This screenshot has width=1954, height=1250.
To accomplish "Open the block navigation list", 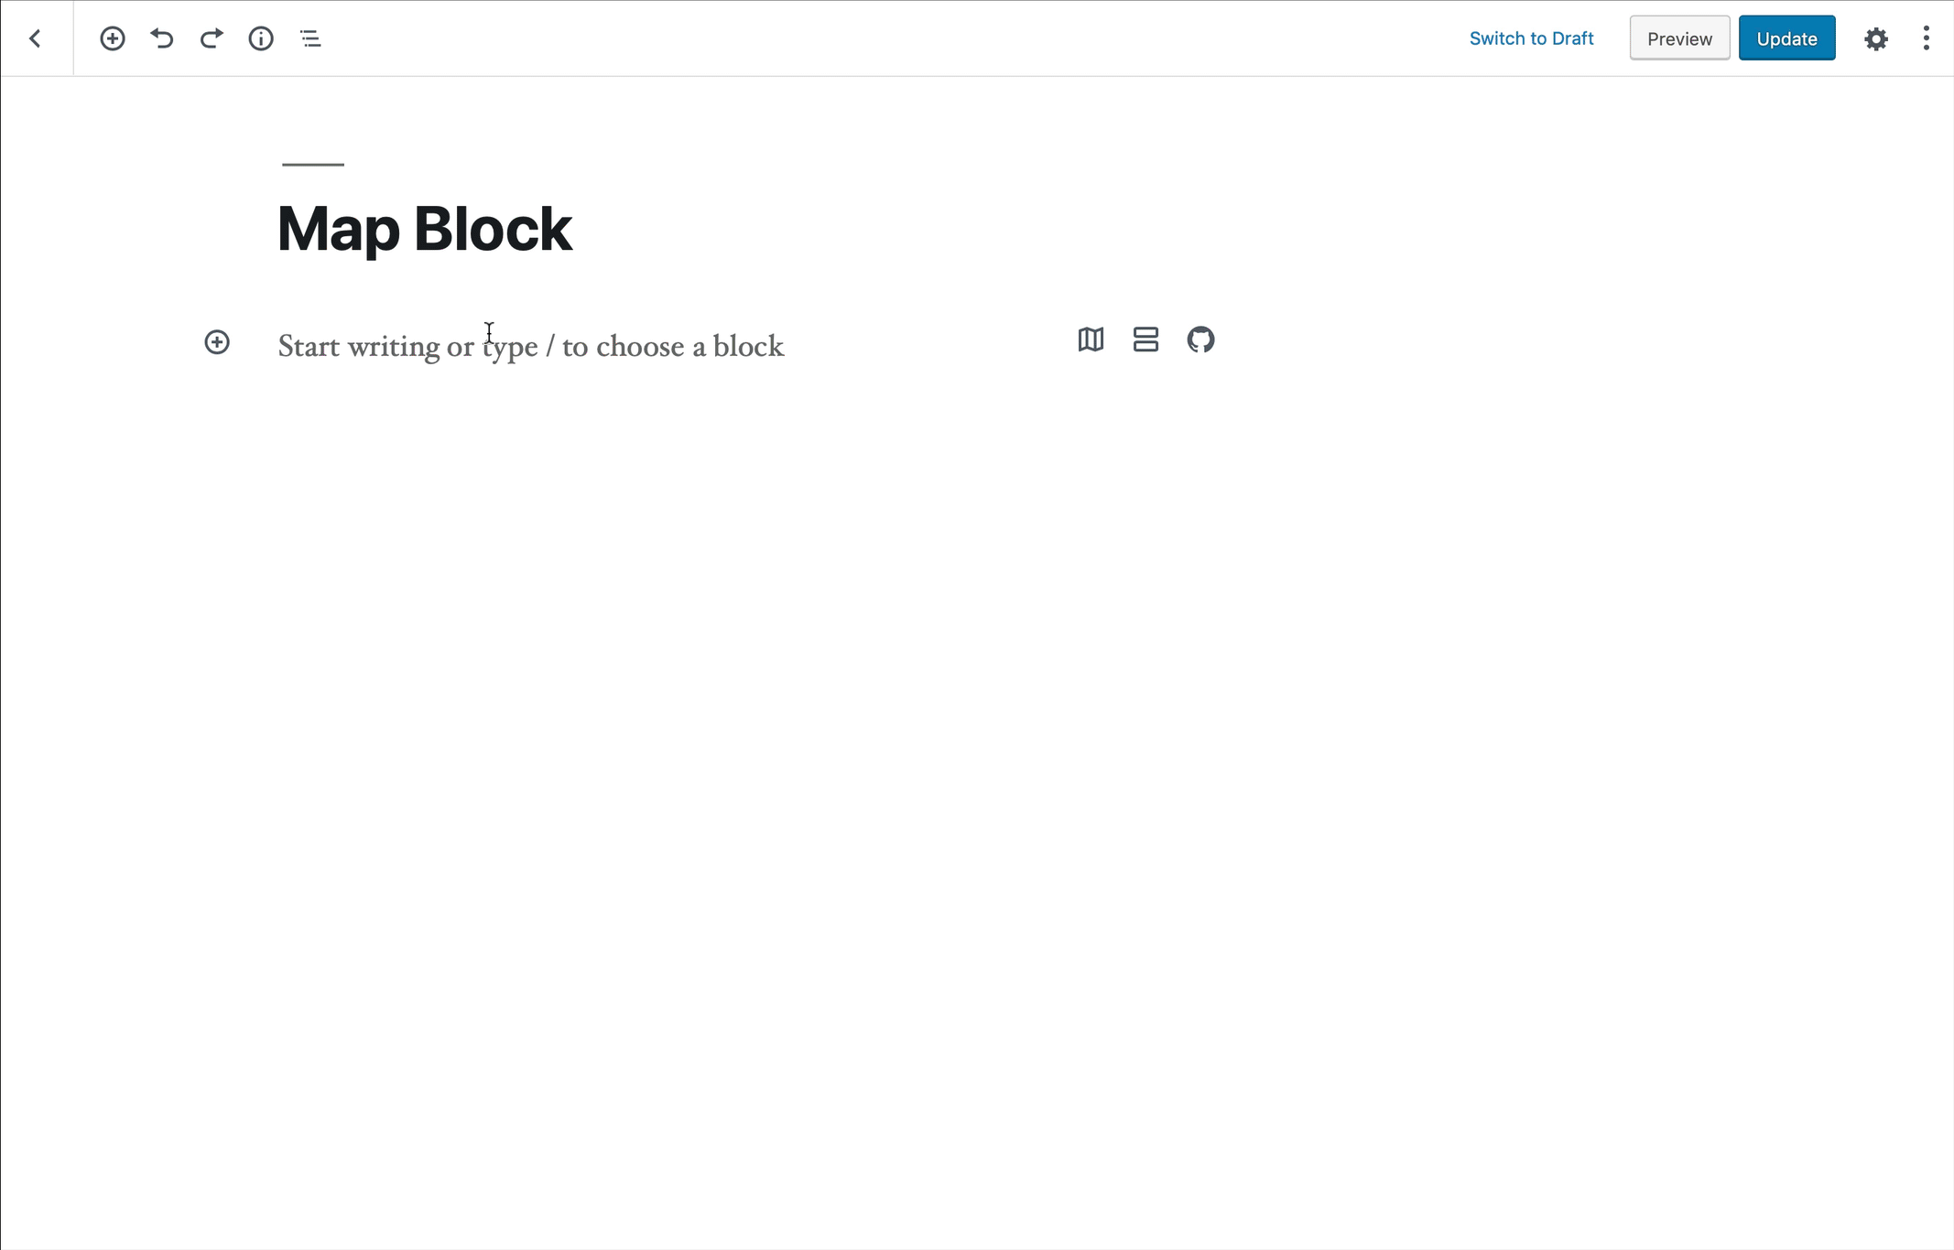I will 310,38.
